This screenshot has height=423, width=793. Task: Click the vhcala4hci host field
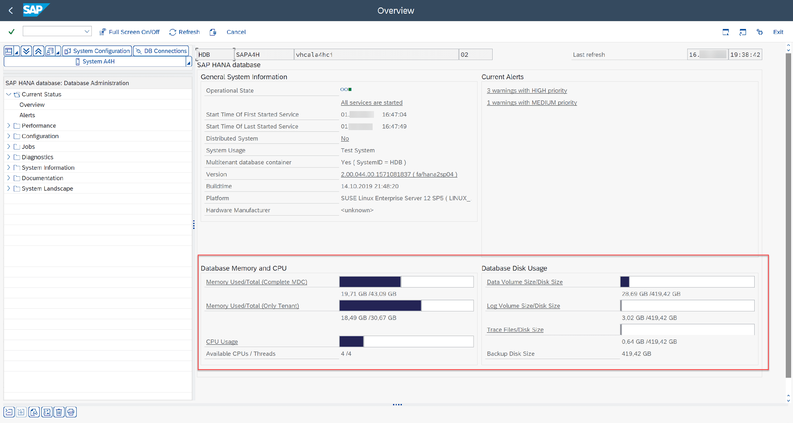point(376,54)
